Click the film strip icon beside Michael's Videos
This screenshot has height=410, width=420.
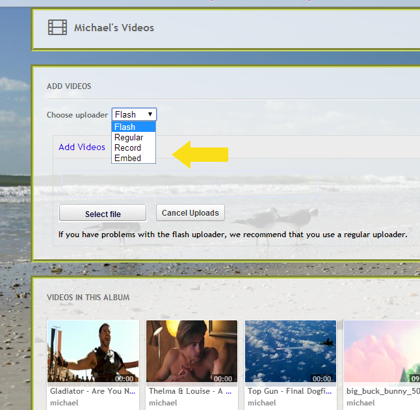click(x=57, y=27)
